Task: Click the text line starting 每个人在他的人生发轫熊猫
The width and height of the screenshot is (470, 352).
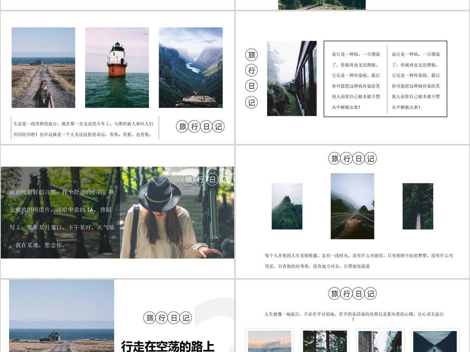Action: click(359, 255)
